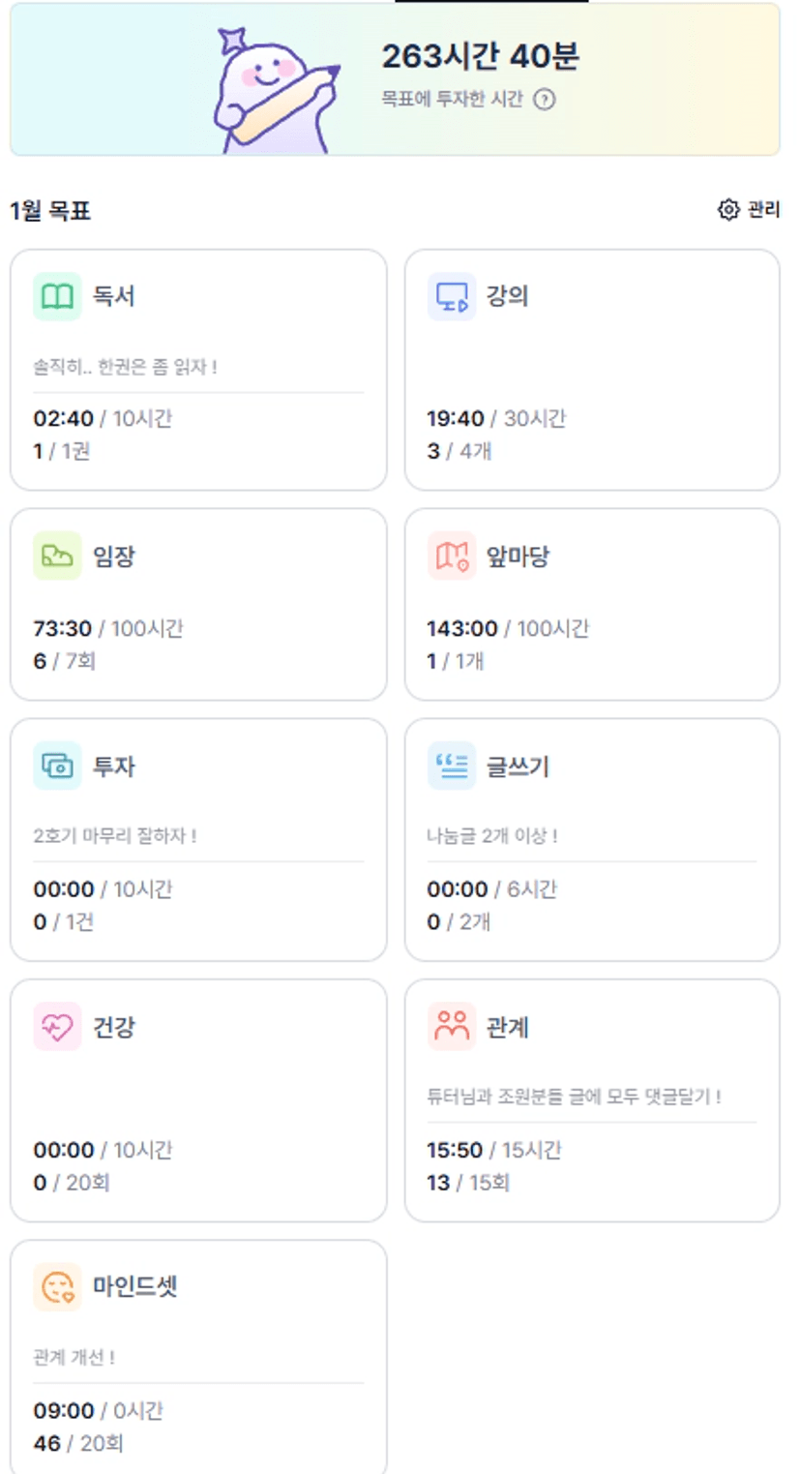Open the 독서 goal card title
The width and height of the screenshot is (800, 1474).
pos(113,296)
